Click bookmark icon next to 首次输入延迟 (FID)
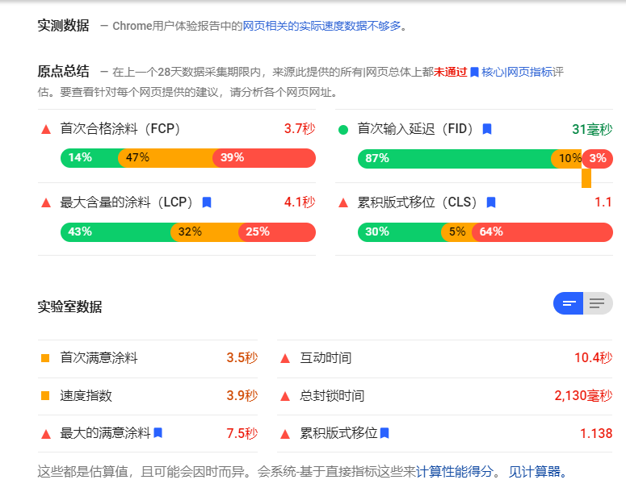 487,129
